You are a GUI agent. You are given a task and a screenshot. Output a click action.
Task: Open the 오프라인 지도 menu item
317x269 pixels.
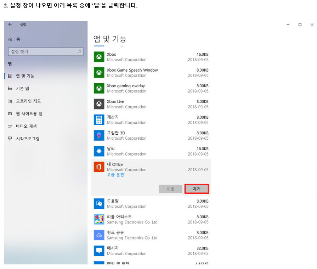click(x=46, y=101)
